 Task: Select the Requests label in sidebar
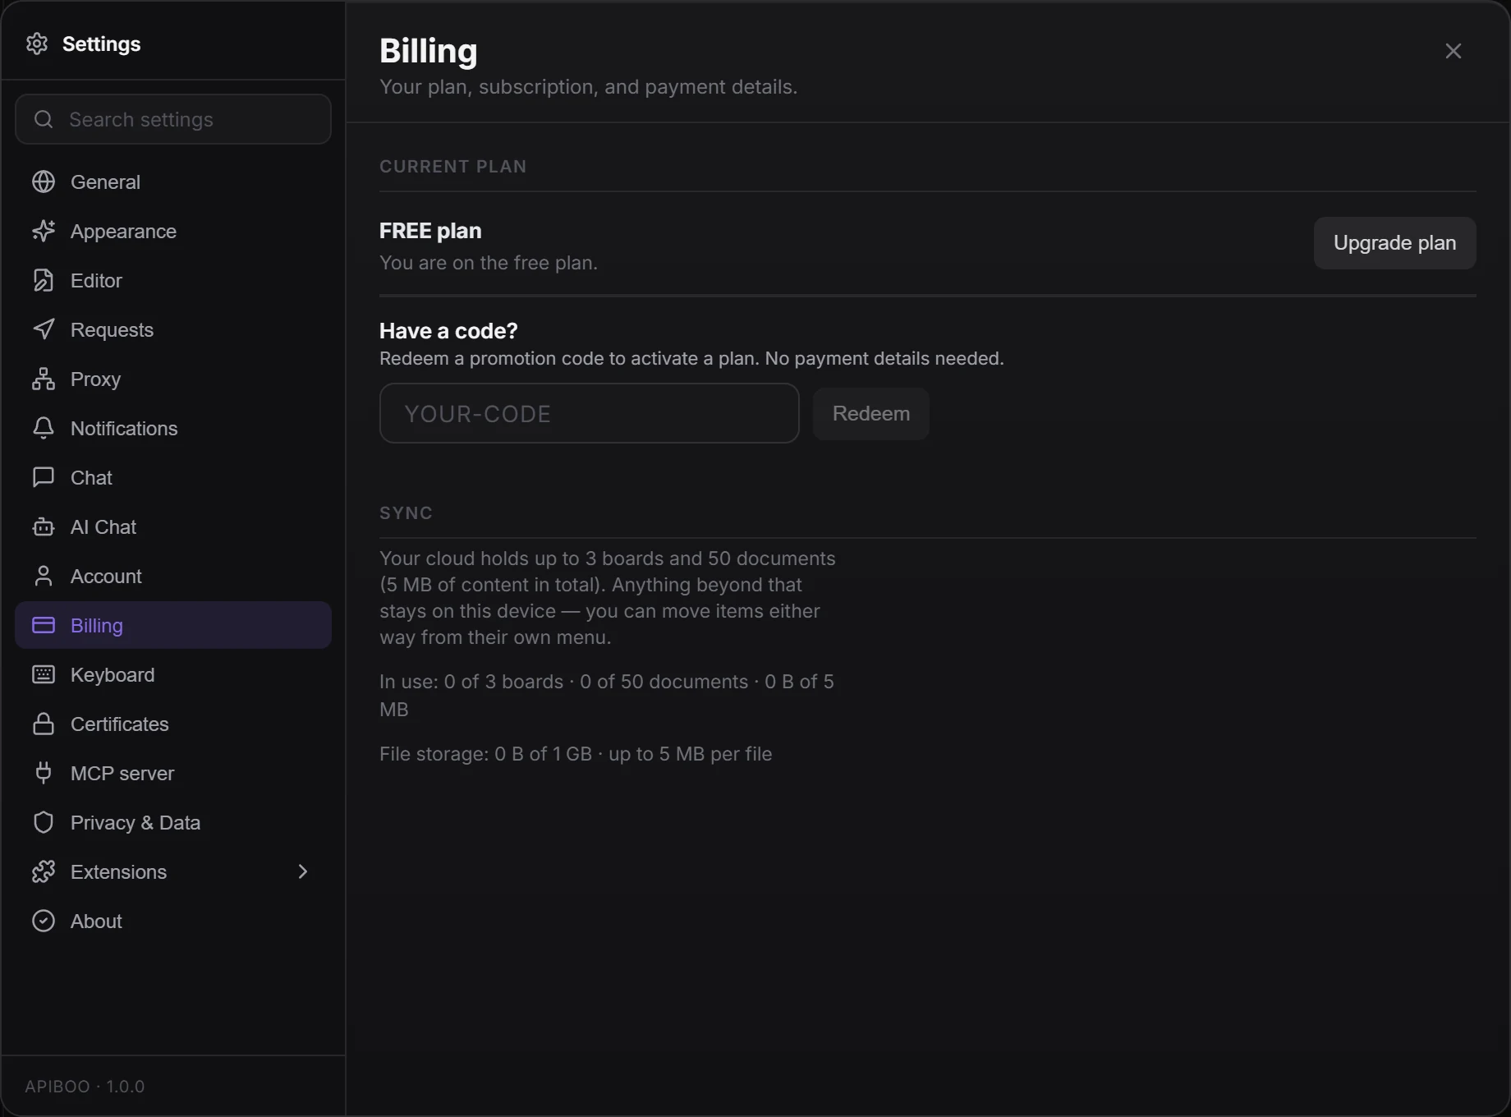click(112, 330)
